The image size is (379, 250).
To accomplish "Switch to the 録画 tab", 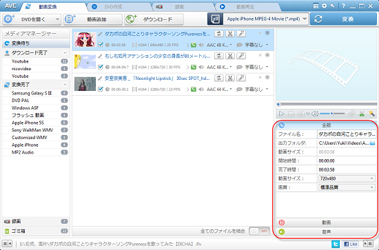I will [x=179, y=7].
